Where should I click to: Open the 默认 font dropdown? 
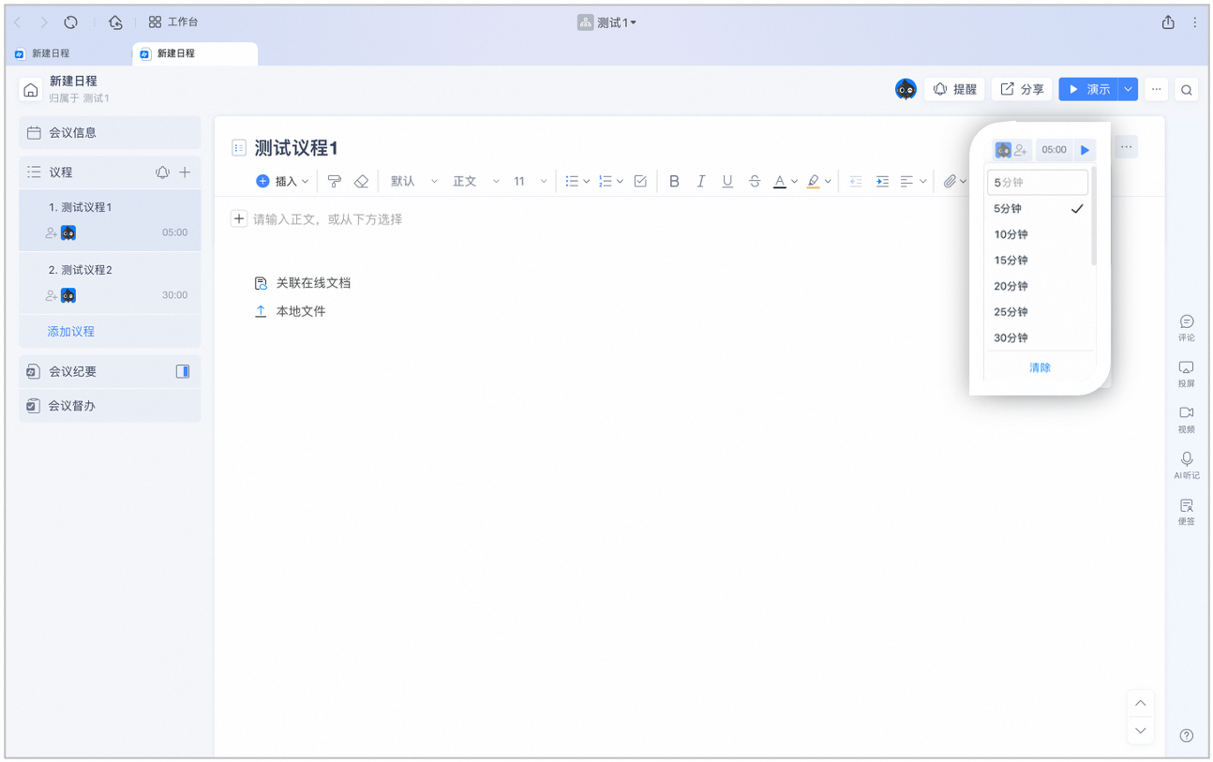(x=413, y=181)
